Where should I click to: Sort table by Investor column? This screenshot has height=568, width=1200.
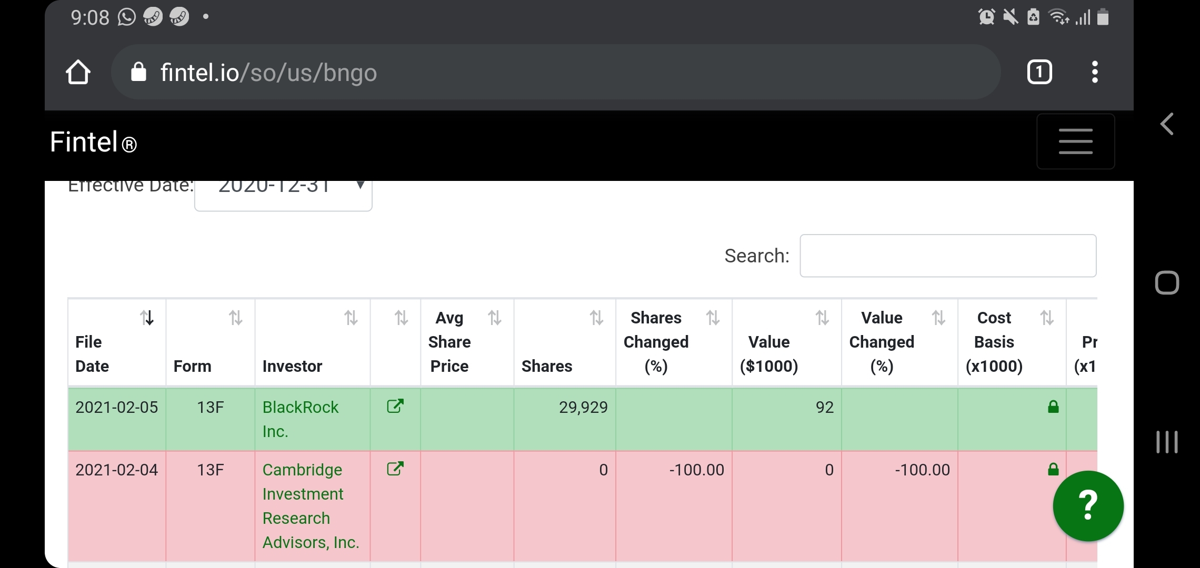coord(312,342)
